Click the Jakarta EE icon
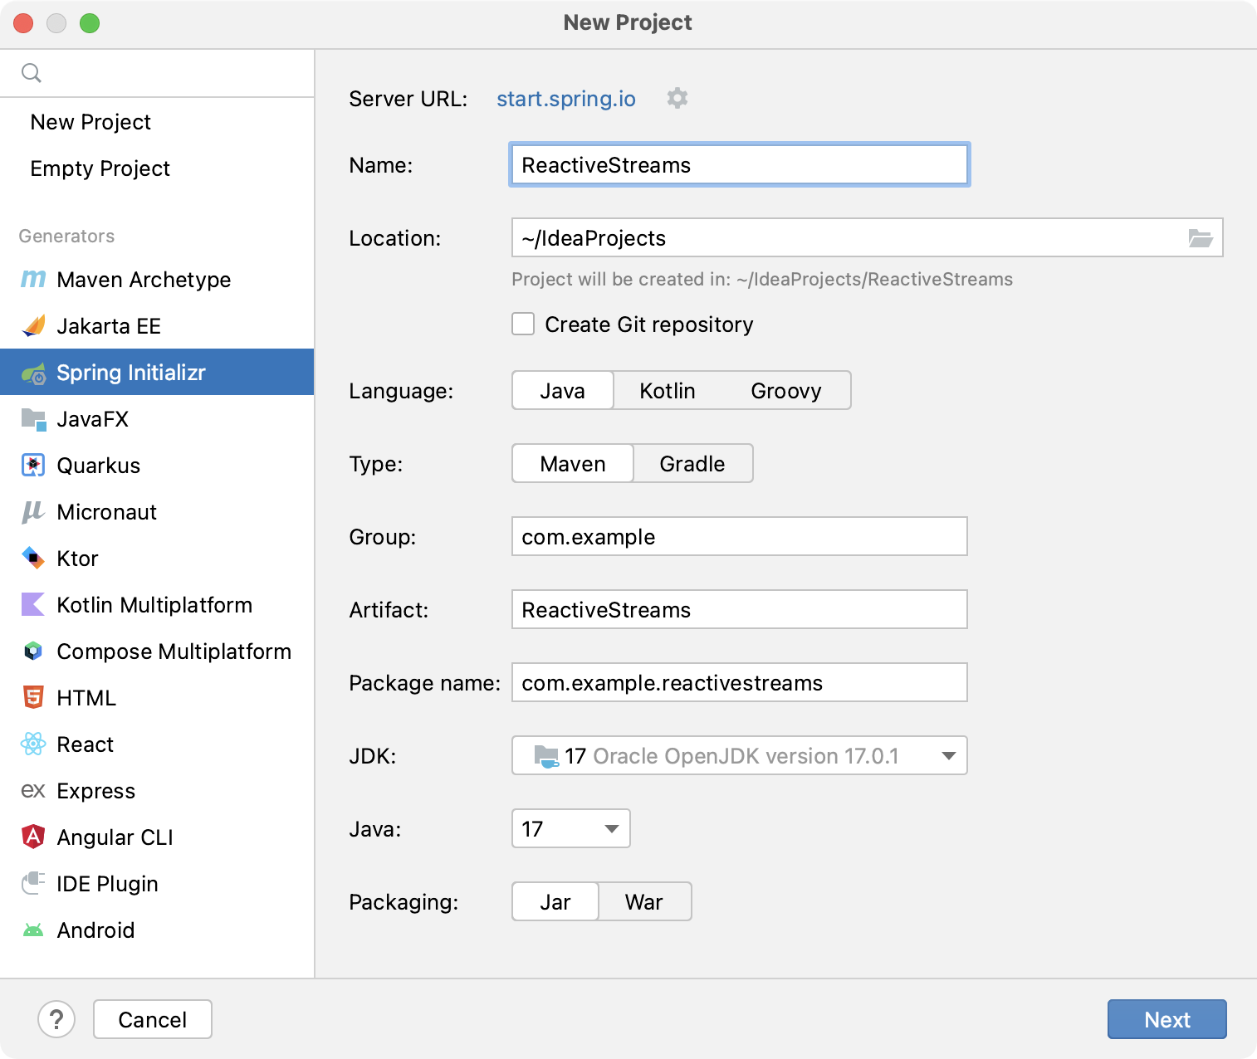The image size is (1257, 1059). (33, 325)
